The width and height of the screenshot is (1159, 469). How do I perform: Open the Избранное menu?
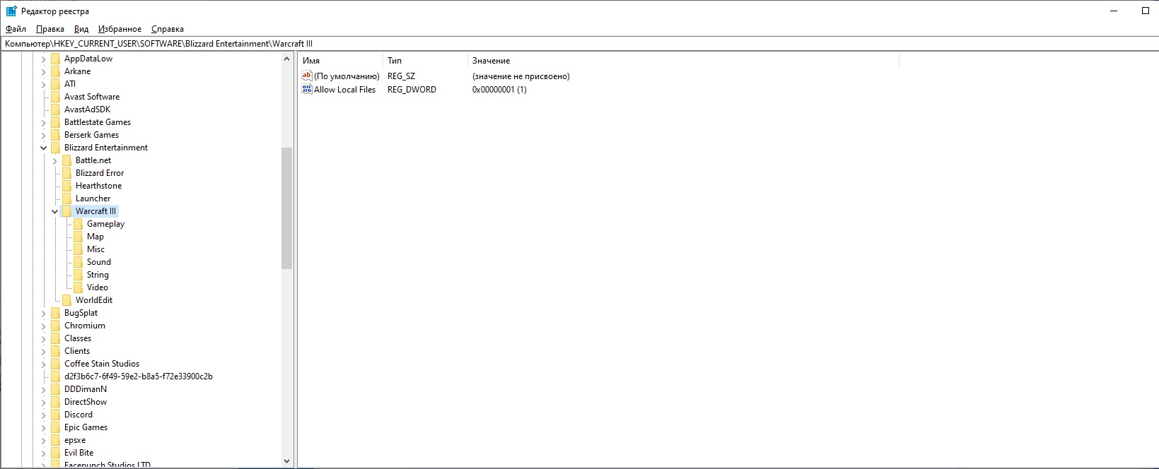coord(120,29)
